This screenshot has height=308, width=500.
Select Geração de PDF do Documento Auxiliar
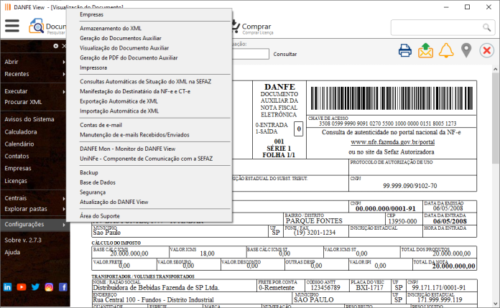tap(129, 57)
